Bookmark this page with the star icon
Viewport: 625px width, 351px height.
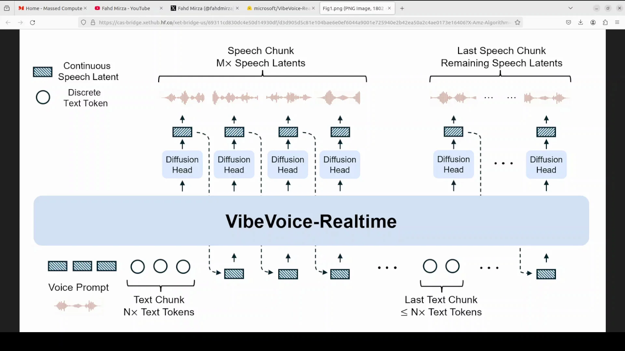518,22
